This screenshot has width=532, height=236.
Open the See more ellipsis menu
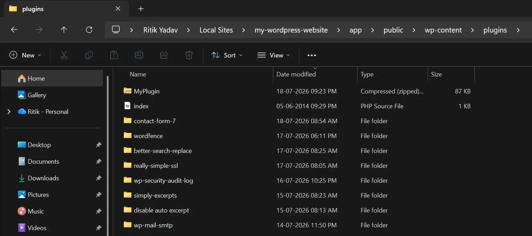click(312, 55)
